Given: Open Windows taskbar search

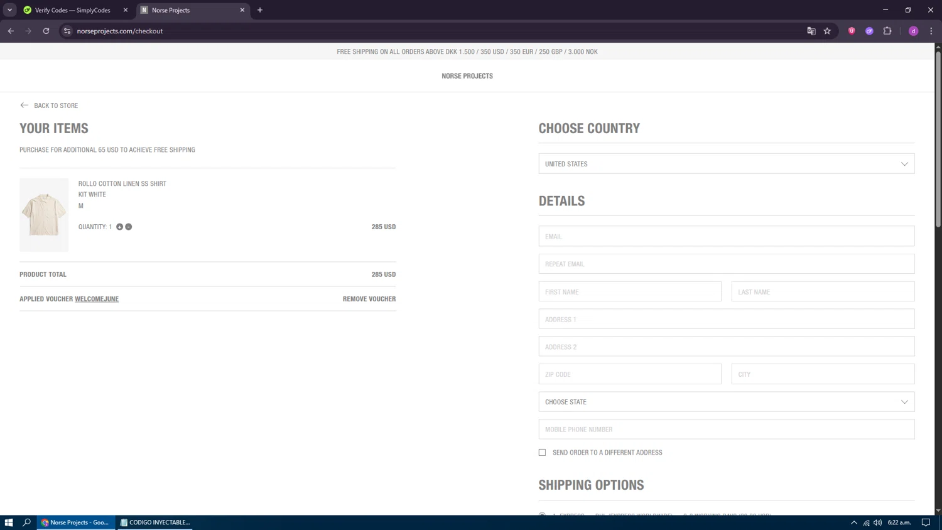Looking at the screenshot, I should pos(27,522).
